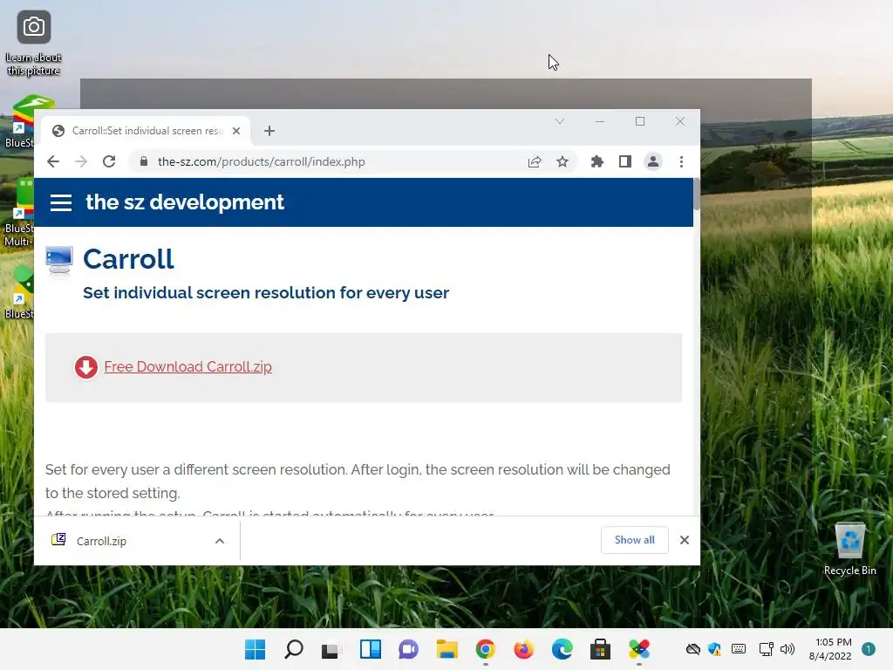The image size is (893, 670).
Task: Switch to the Carroll tab
Action: click(x=147, y=131)
